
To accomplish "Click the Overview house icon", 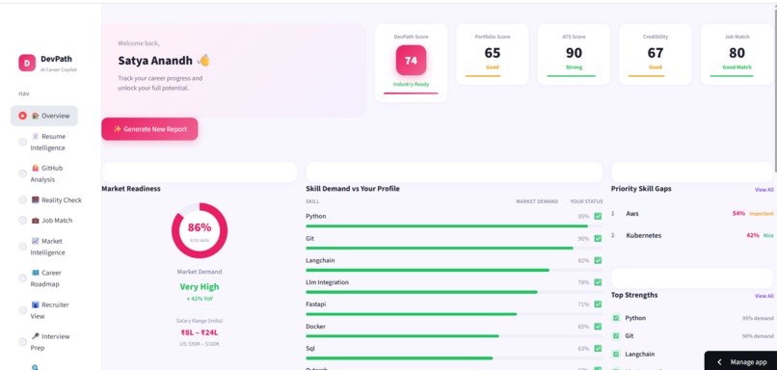I will (35, 116).
